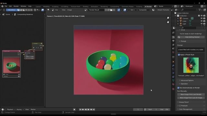Expand the Cube item in outliner
207x116 pixels.
pyautogui.click(x=178, y=21)
